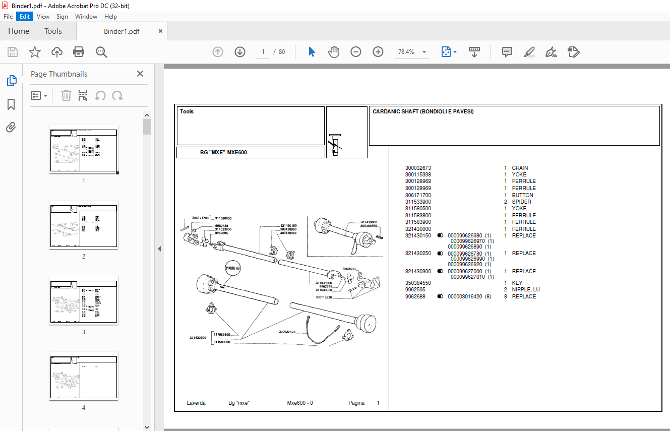670x431 pixels.
Task: Click the Tools header box label
Action: (x=187, y=112)
